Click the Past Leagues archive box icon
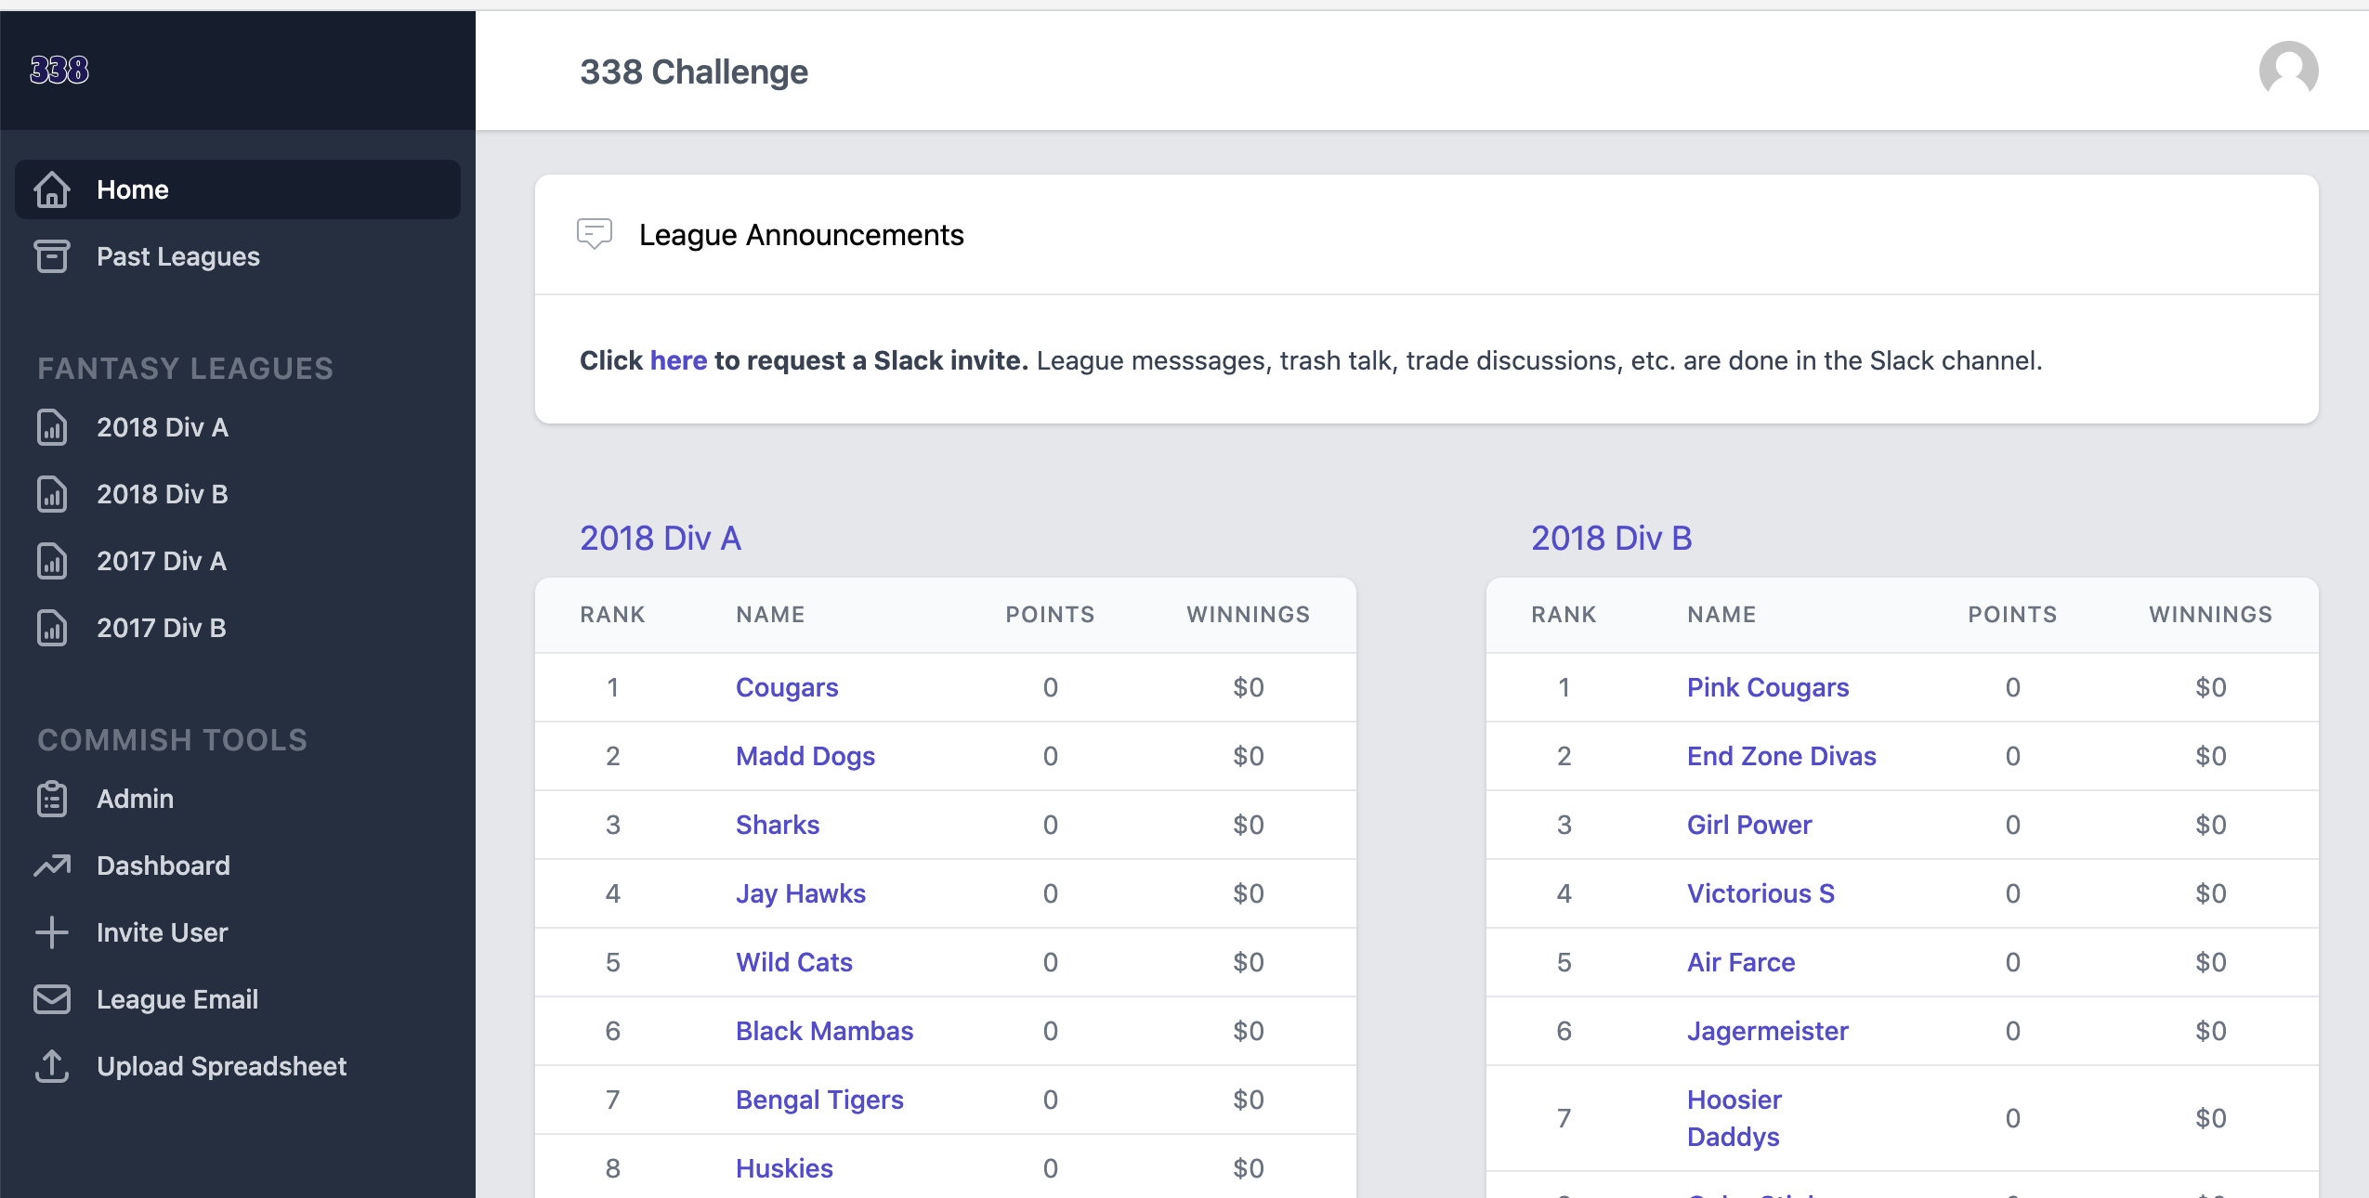 [52, 256]
